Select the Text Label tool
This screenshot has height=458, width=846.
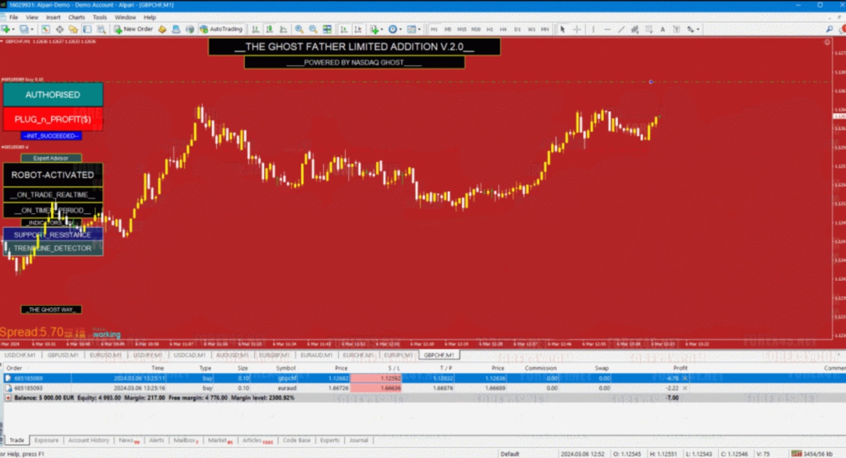(x=676, y=29)
